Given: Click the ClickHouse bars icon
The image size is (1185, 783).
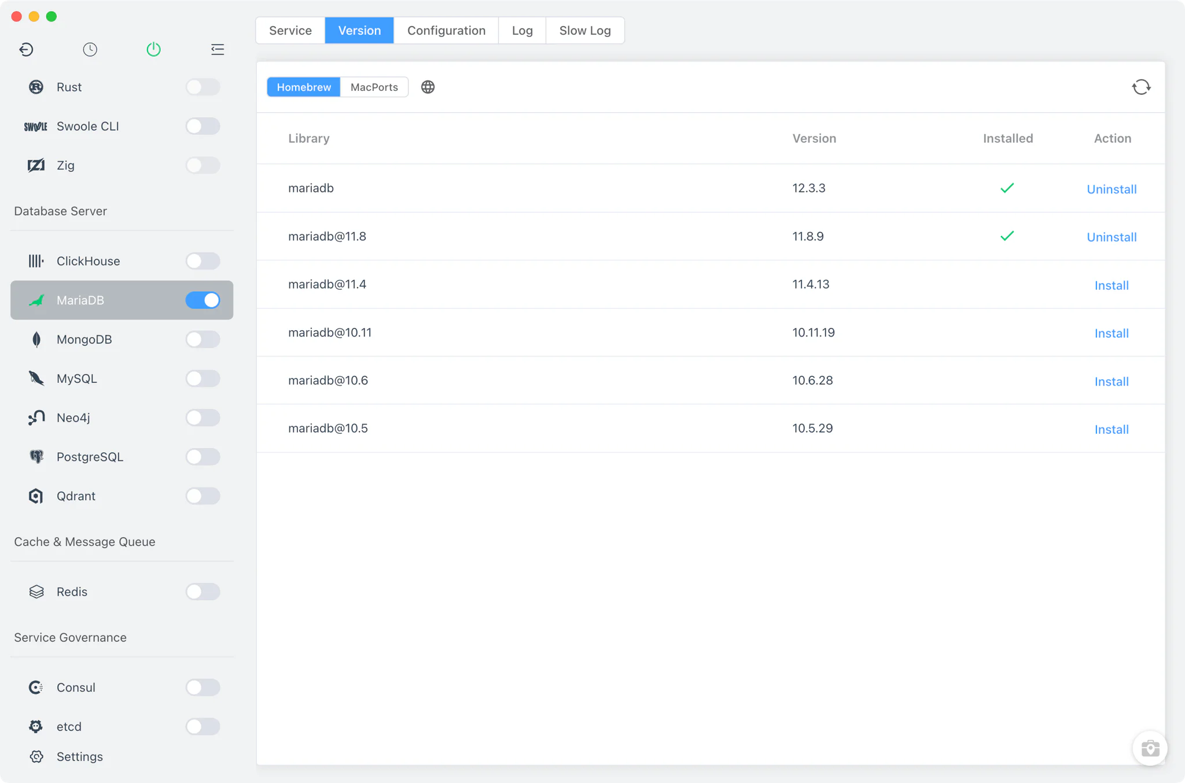Looking at the screenshot, I should click(36, 261).
